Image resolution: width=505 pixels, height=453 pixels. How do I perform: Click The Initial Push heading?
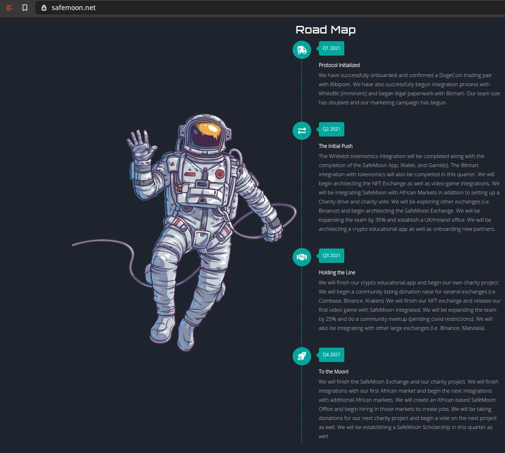336,146
